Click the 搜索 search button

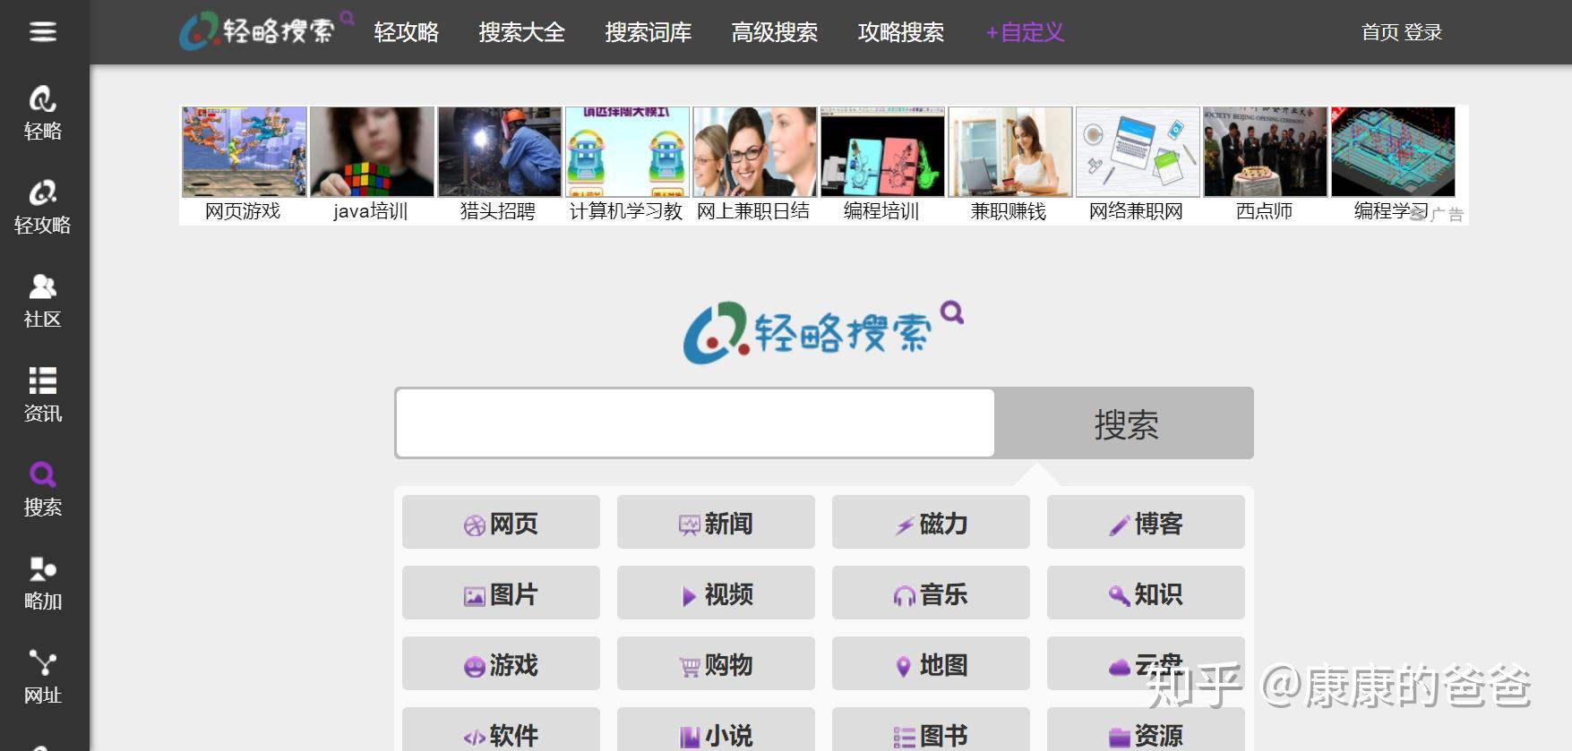[x=1125, y=423]
